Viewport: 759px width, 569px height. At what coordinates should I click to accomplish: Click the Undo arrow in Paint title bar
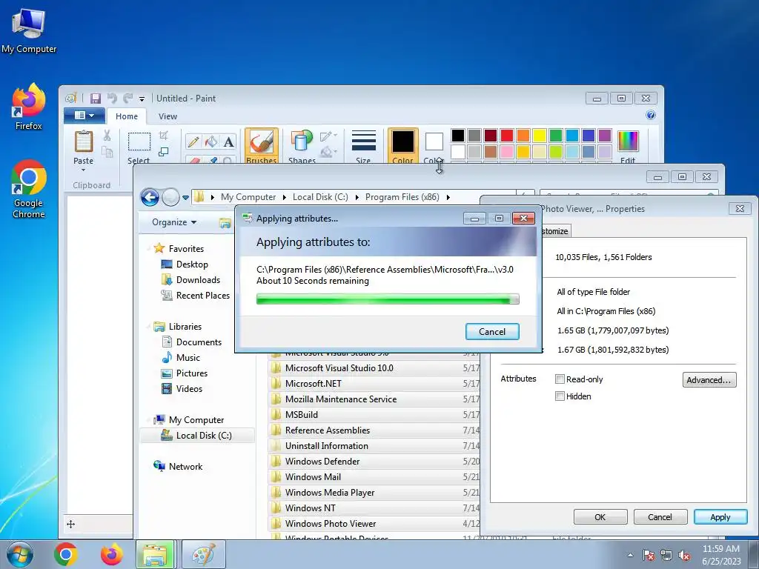coord(112,99)
